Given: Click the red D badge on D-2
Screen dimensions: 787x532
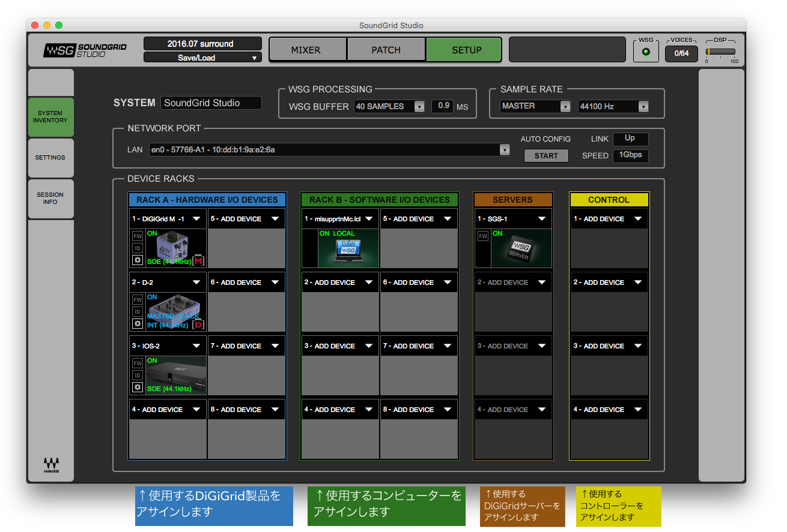Looking at the screenshot, I should click(x=199, y=324).
